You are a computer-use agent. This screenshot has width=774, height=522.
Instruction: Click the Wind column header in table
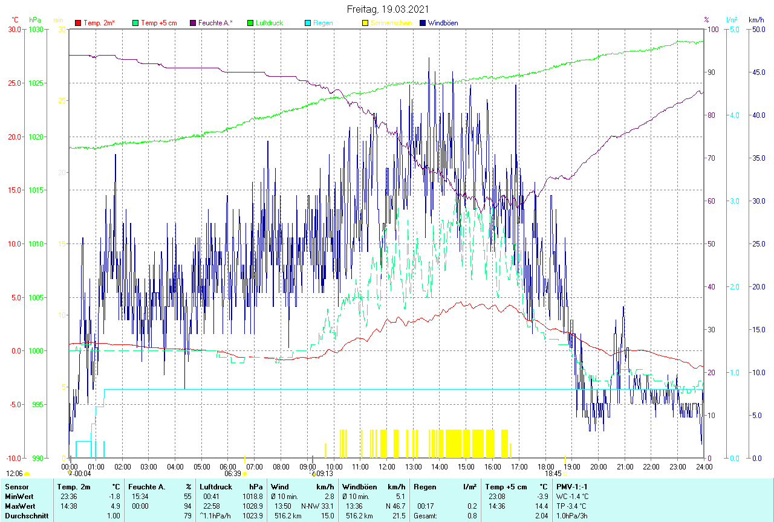[x=280, y=487]
